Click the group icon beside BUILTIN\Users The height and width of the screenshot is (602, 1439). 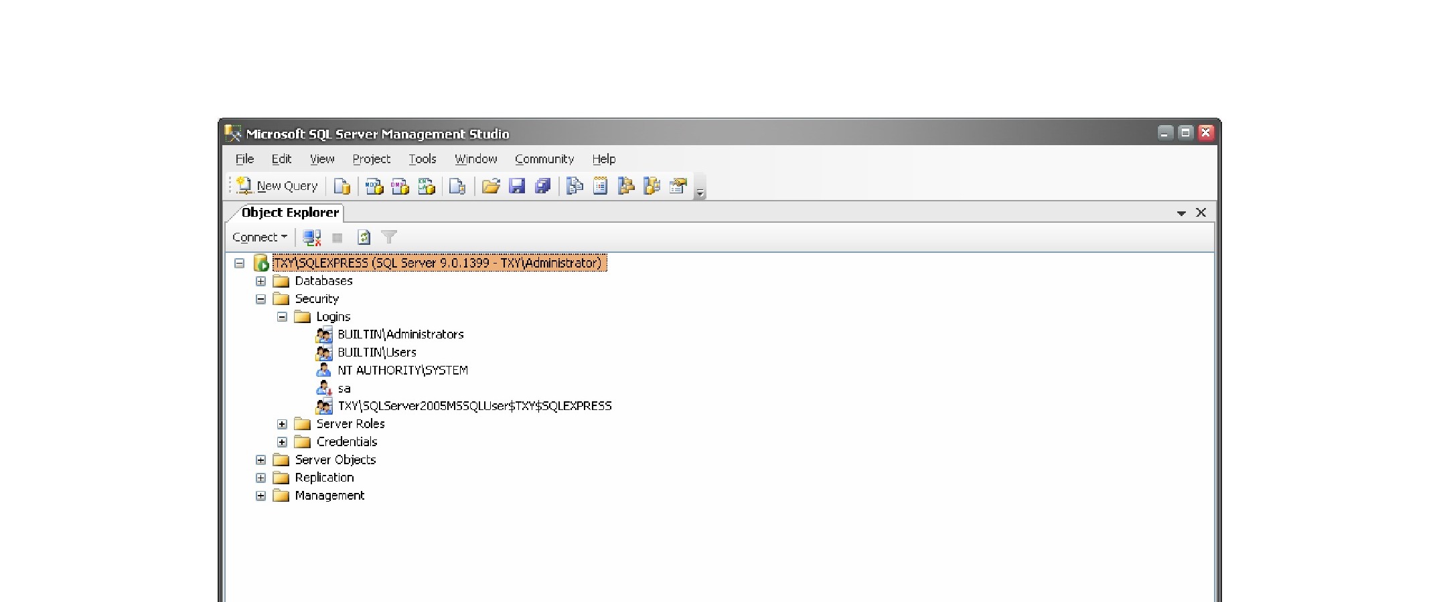324,353
